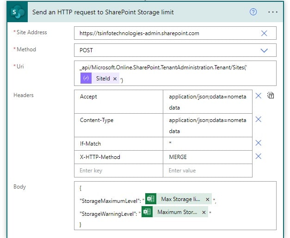Switch Headers to text mode icon
The height and width of the screenshot is (238, 290).
(271, 95)
